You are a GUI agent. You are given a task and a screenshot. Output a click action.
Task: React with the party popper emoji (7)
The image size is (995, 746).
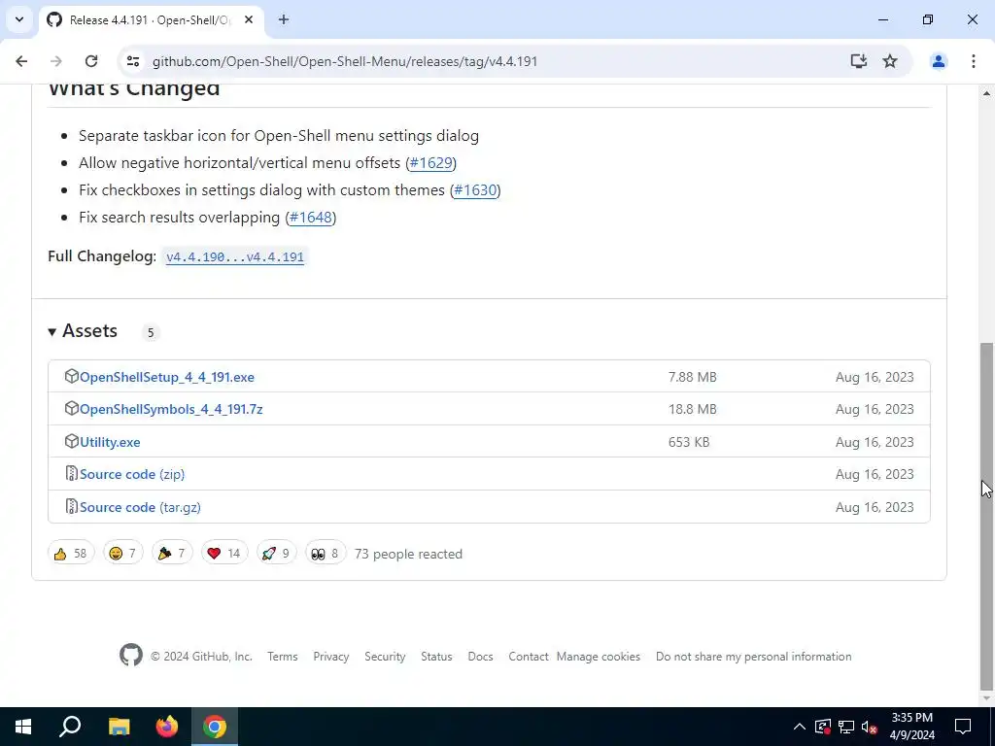[172, 554]
